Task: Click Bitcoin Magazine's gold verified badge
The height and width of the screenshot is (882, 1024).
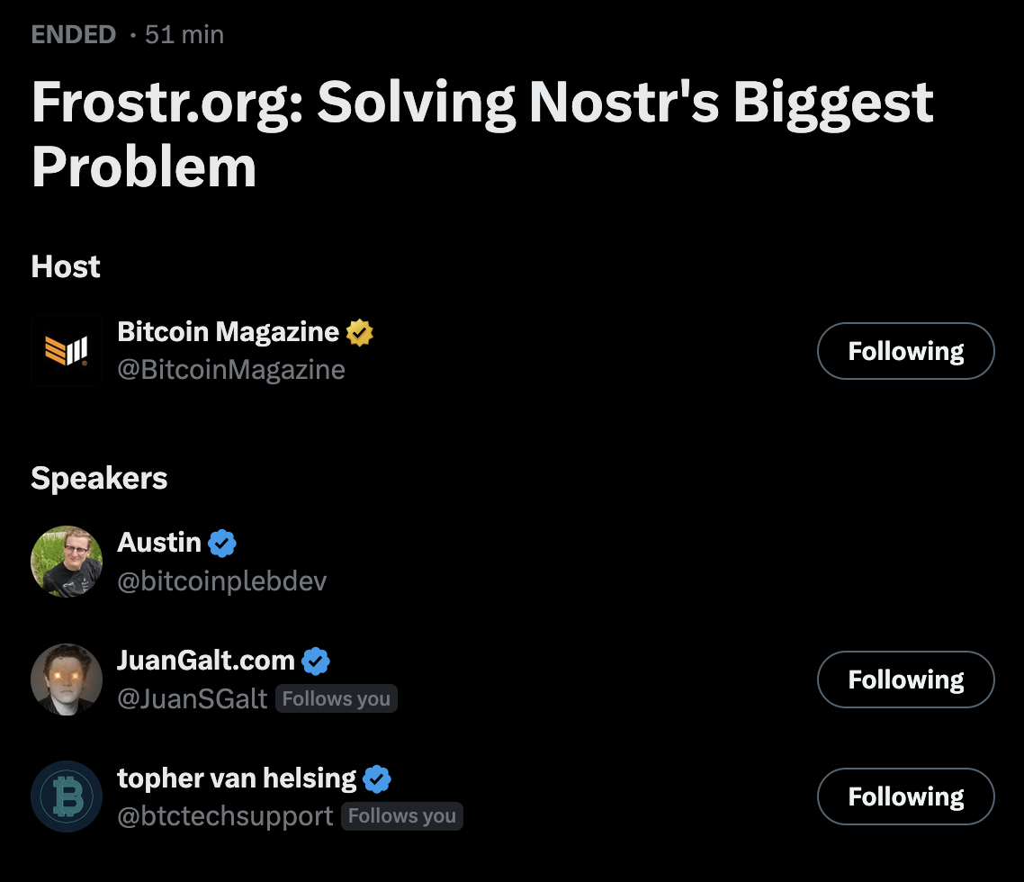Action: click(360, 333)
